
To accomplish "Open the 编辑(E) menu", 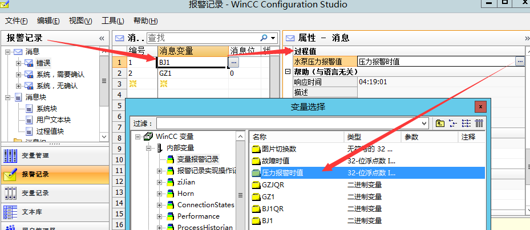I will pos(48,20).
